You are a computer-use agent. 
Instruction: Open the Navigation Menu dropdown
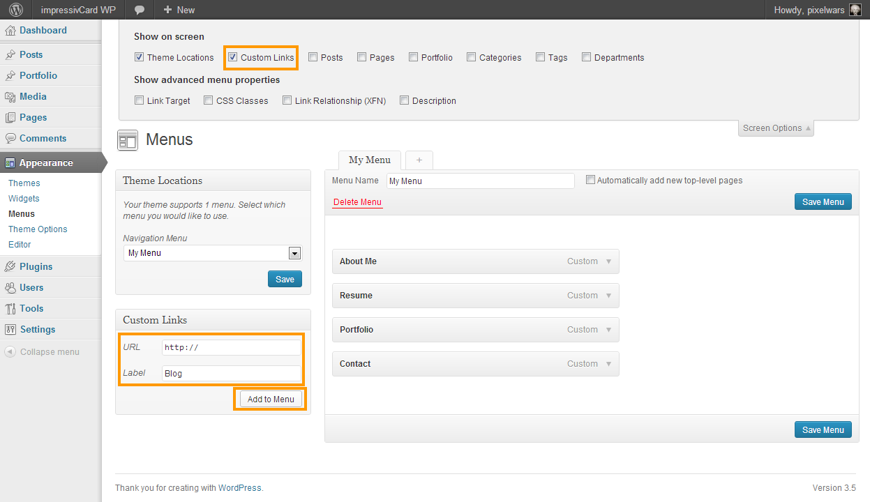tap(294, 253)
